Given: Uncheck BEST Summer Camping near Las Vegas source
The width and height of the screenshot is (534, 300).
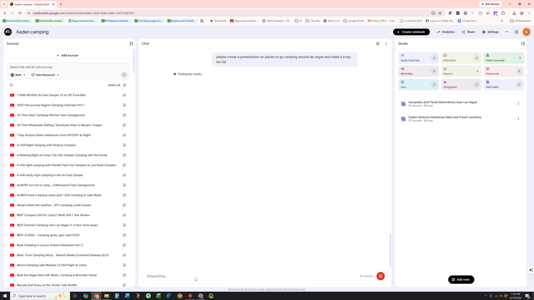Looking at the screenshot, I should coord(124,225).
